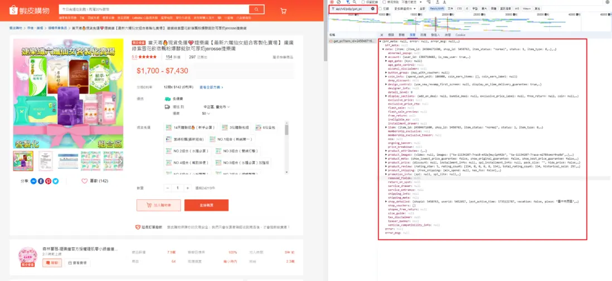The width and height of the screenshot is (612, 281).
Task: Toggle the disable cache checkbox
Action: 384,2
